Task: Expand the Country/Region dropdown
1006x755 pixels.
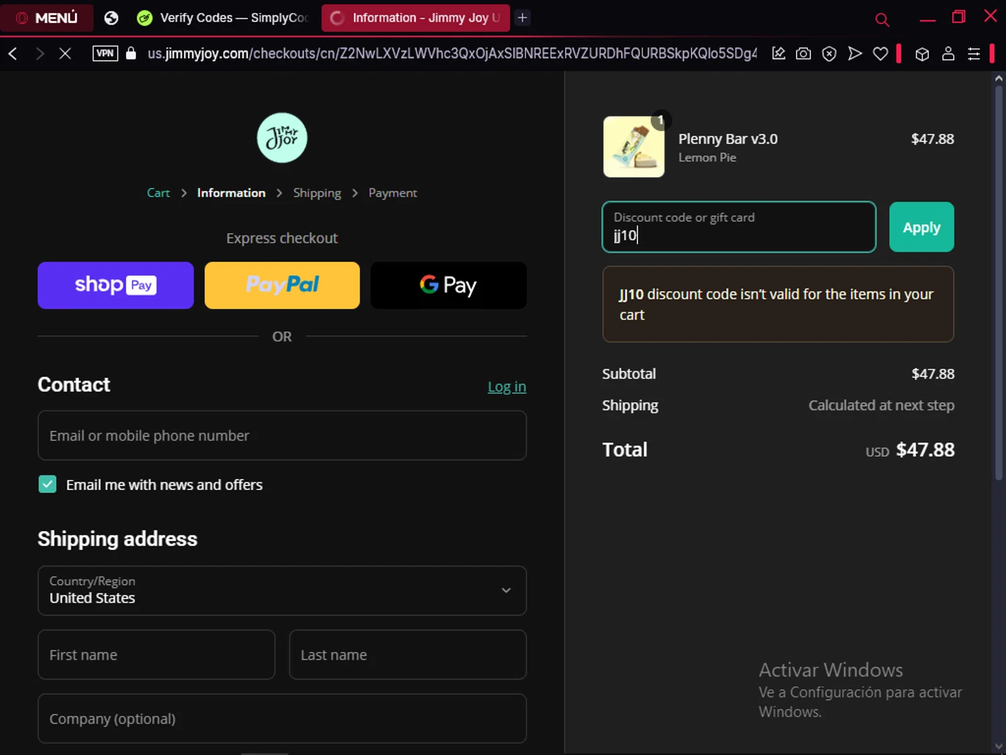Action: 282,591
